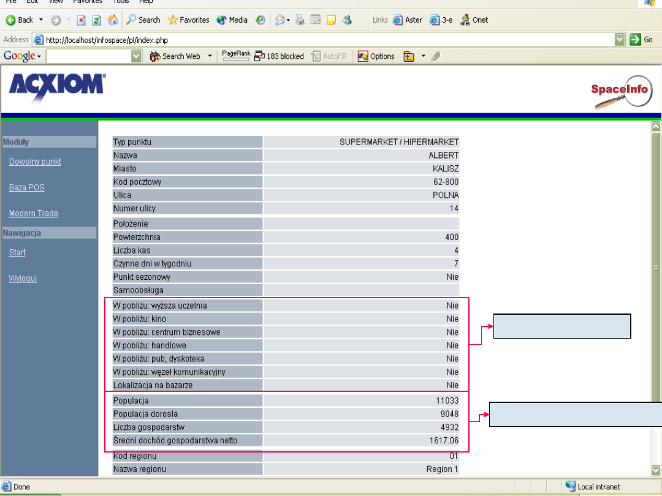662x496 pixels.
Task: Click the Modern Trade sidebar link
Action: point(34,214)
